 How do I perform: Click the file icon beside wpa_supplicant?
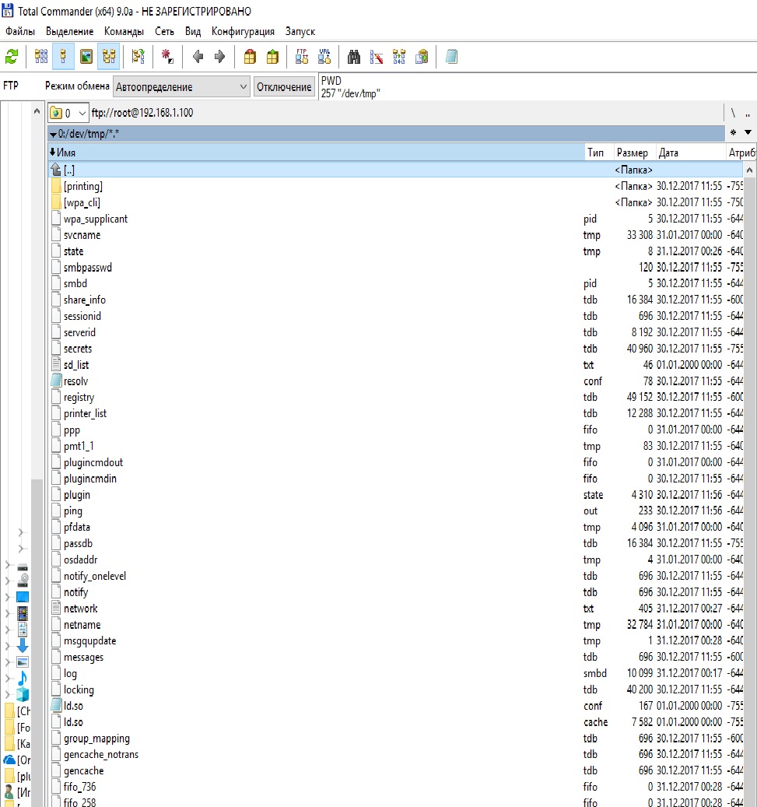click(56, 218)
